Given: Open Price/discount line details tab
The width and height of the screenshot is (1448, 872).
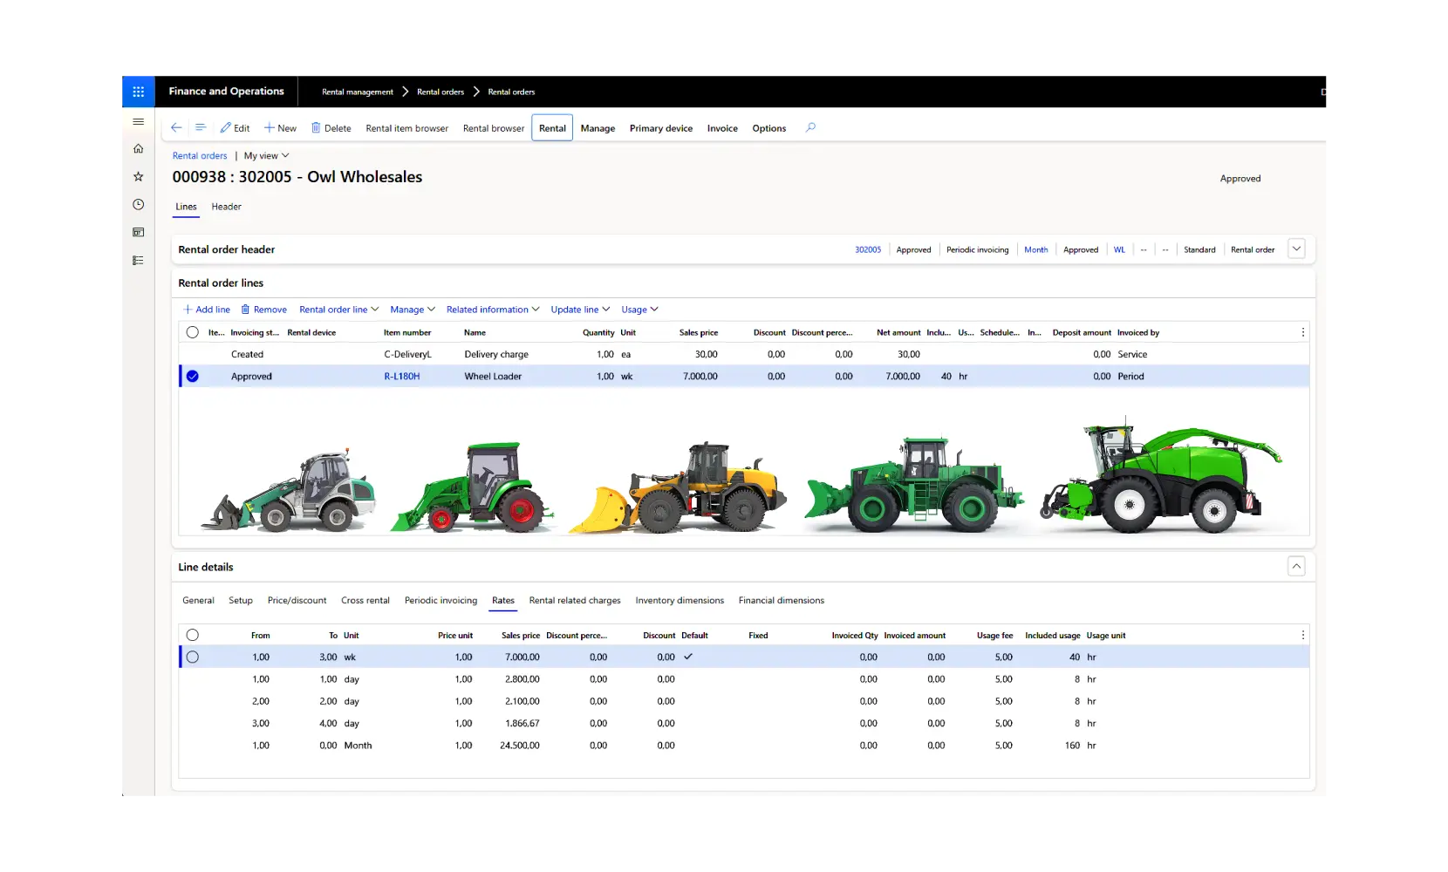Looking at the screenshot, I should 297,601.
